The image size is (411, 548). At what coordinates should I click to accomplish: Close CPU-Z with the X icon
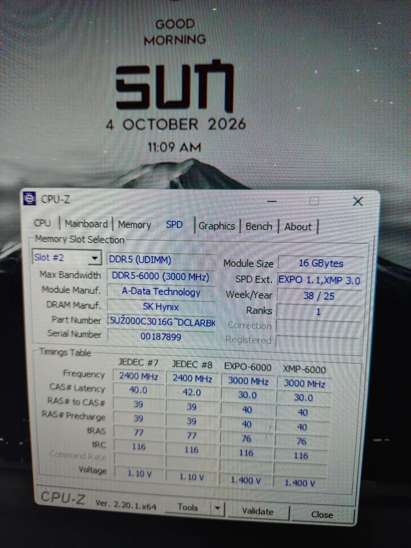357,201
